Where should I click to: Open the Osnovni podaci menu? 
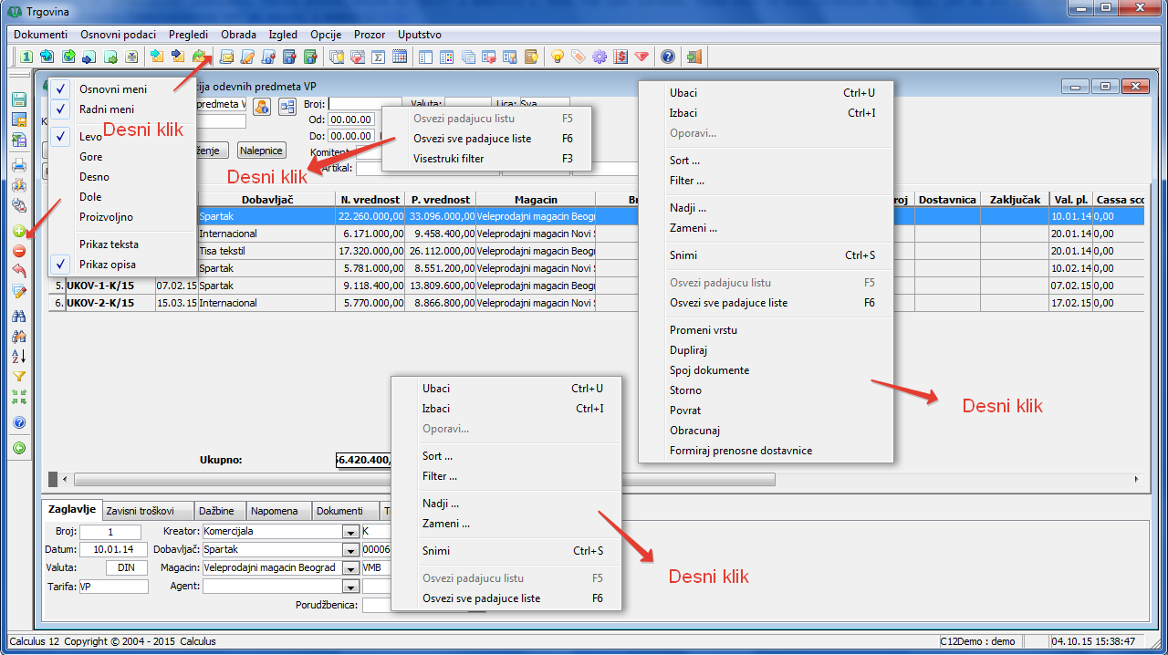tap(118, 34)
